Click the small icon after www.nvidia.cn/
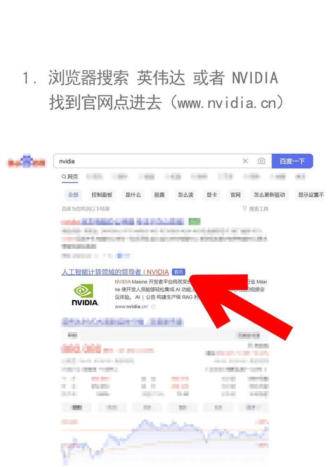This screenshot has height=467, width=328. (x=153, y=306)
